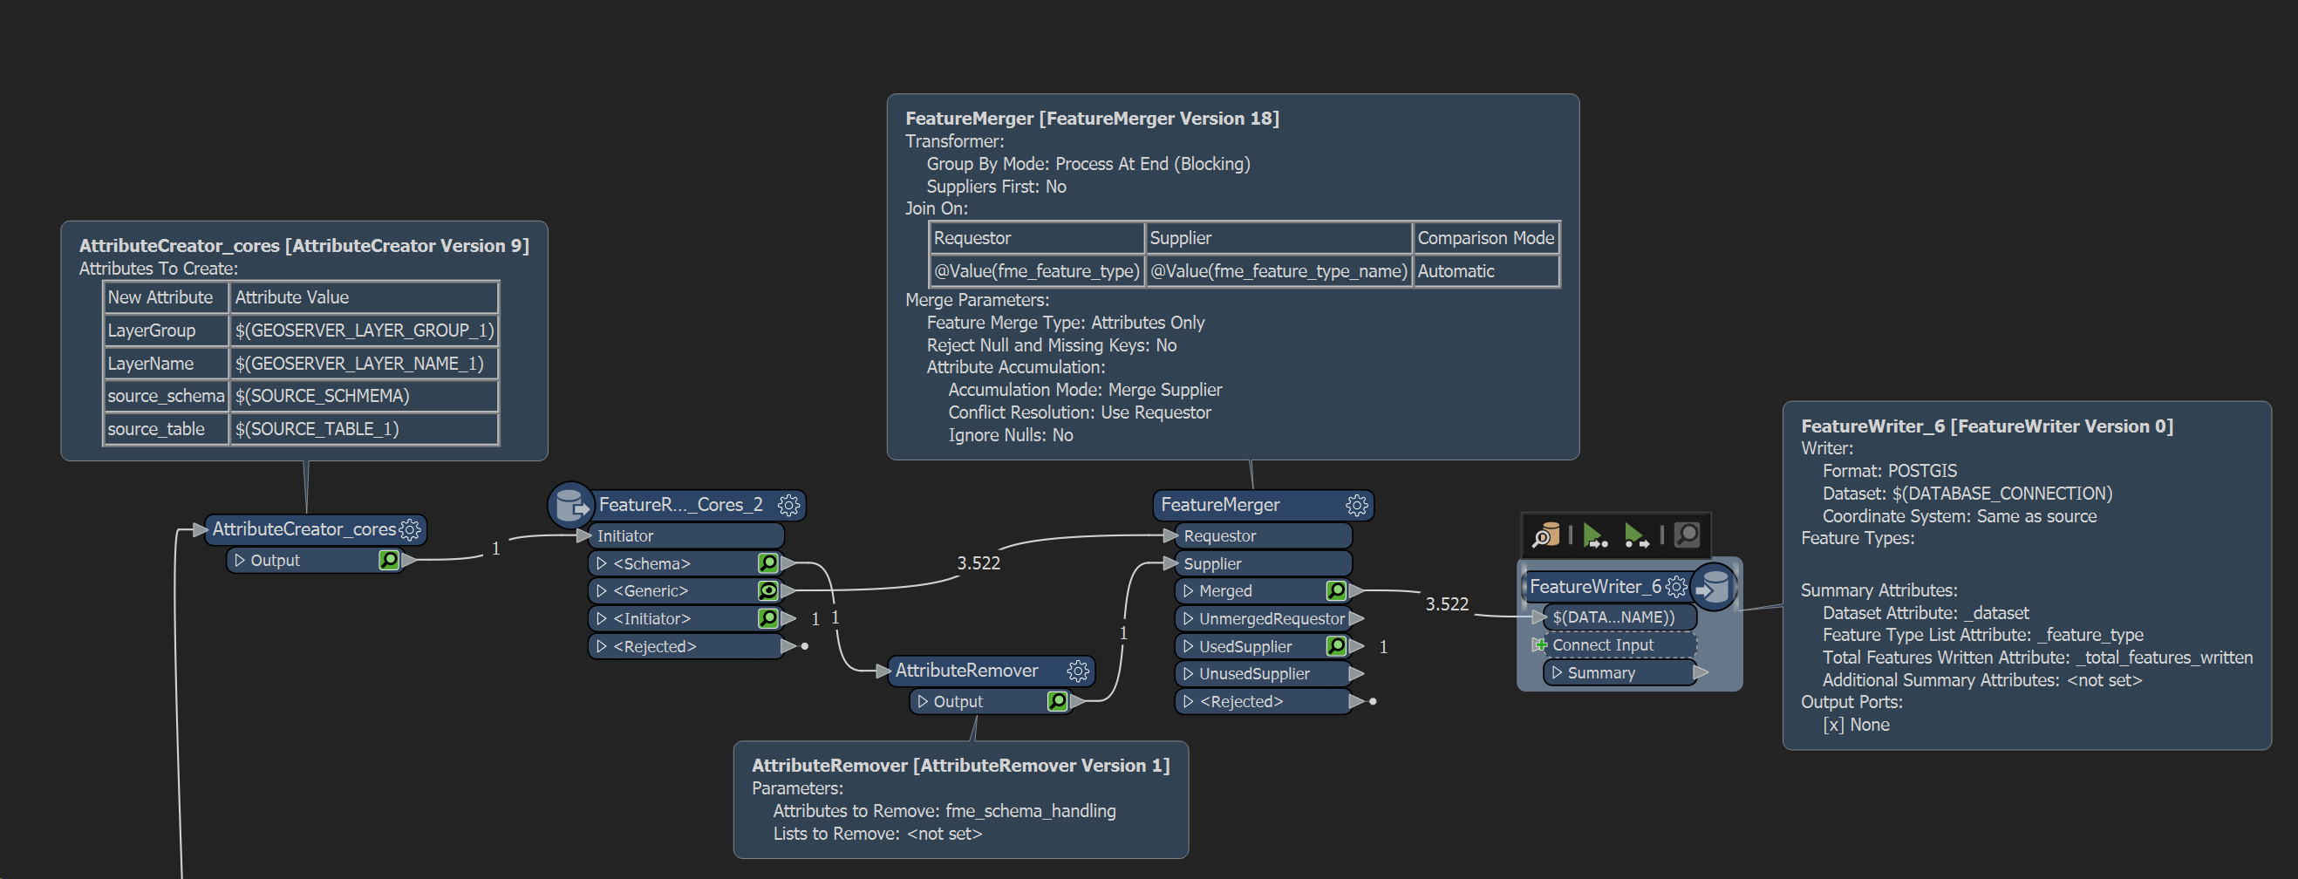Image resolution: width=2298 pixels, height=879 pixels.
Task: Expand FeatureReader <Rejected> port attributes
Action: [x=602, y=647]
